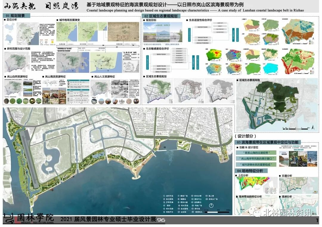Image resolution: width=322 pixels, height=227 pixels.
Task: Click the '城市游憩体系的重要组成' green banner
Action: click(x=256, y=164)
